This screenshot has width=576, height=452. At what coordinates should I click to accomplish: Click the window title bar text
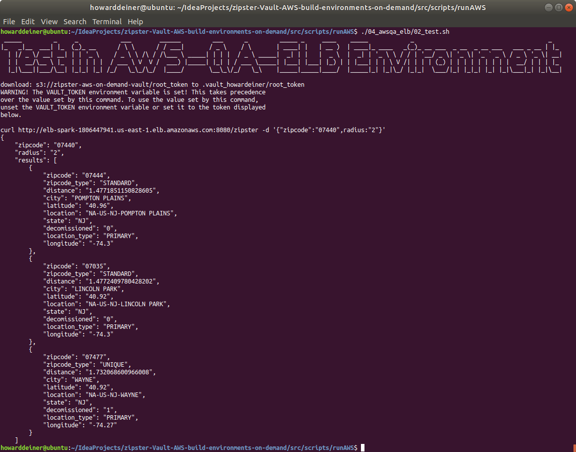pos(288,8)
